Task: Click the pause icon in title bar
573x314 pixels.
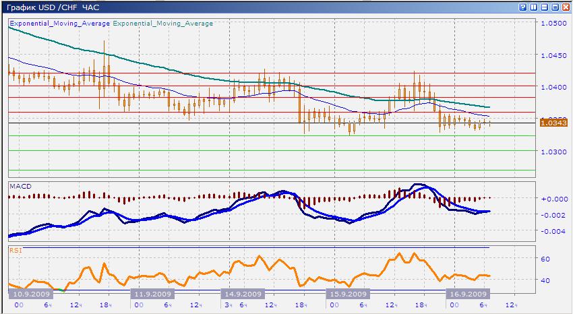Action: [x=533, y=7]
